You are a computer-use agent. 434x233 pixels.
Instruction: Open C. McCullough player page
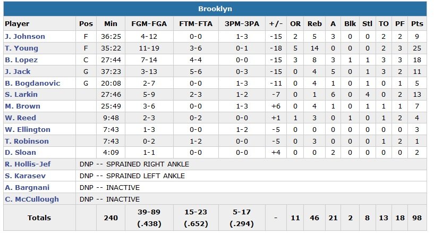(32, 199)
